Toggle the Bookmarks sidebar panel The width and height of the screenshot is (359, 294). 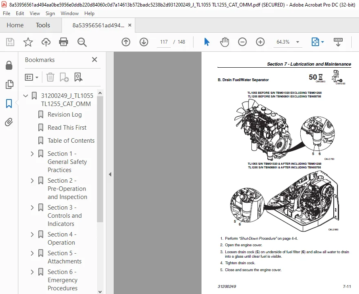point(9,103)
